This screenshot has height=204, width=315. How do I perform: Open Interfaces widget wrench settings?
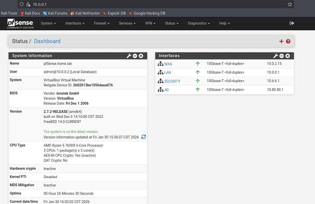coord(276,56)
